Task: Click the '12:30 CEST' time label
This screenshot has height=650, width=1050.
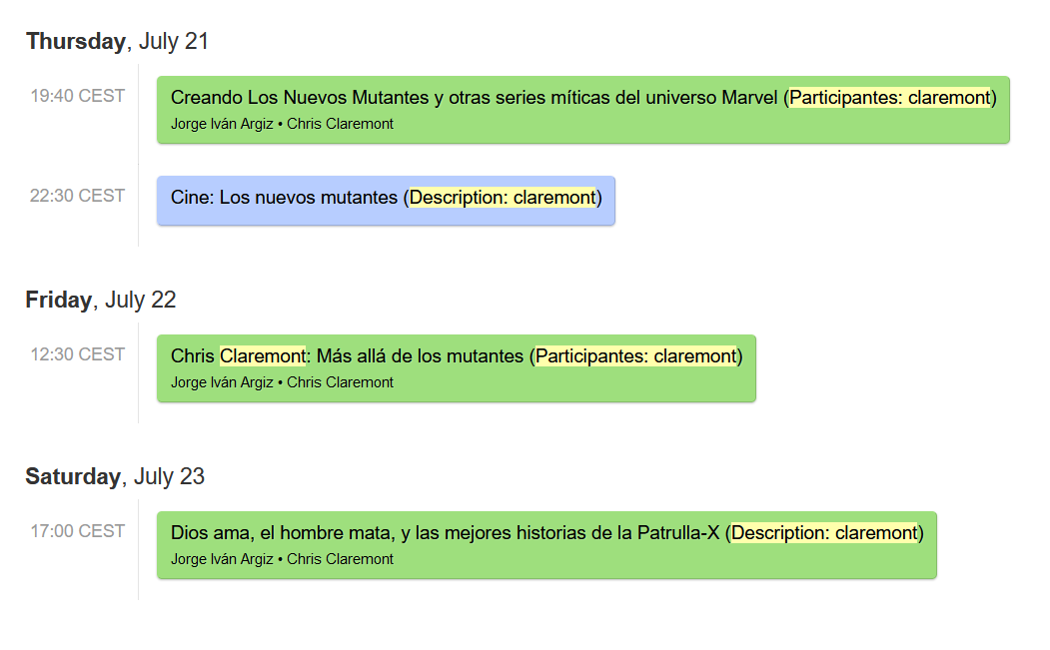Action: coord(78,354)
